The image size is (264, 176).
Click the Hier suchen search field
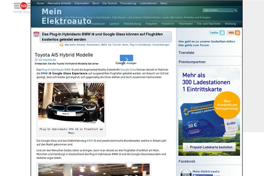pos(218,10)
